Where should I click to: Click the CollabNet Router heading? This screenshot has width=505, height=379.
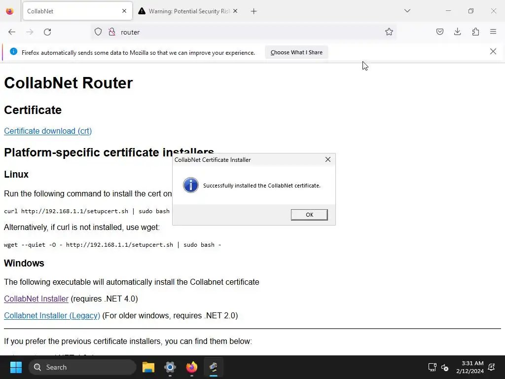(x=68, y=83)
